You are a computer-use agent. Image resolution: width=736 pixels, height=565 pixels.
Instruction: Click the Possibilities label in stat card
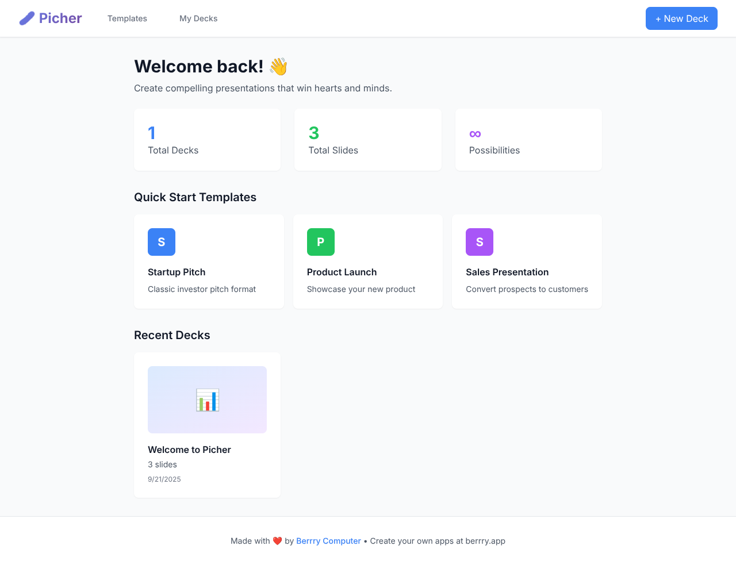click(x=494, y=150)
